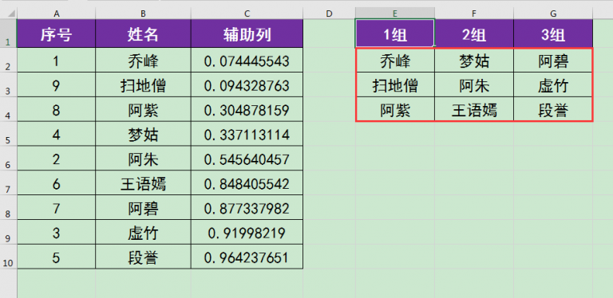Click cell containing 0.91998219
This screenshot has width=613, height=298.
coord(247,232)
